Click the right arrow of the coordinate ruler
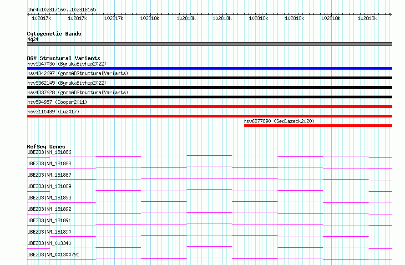This screenshot has height=265, width=405. [x=391, y=15]
